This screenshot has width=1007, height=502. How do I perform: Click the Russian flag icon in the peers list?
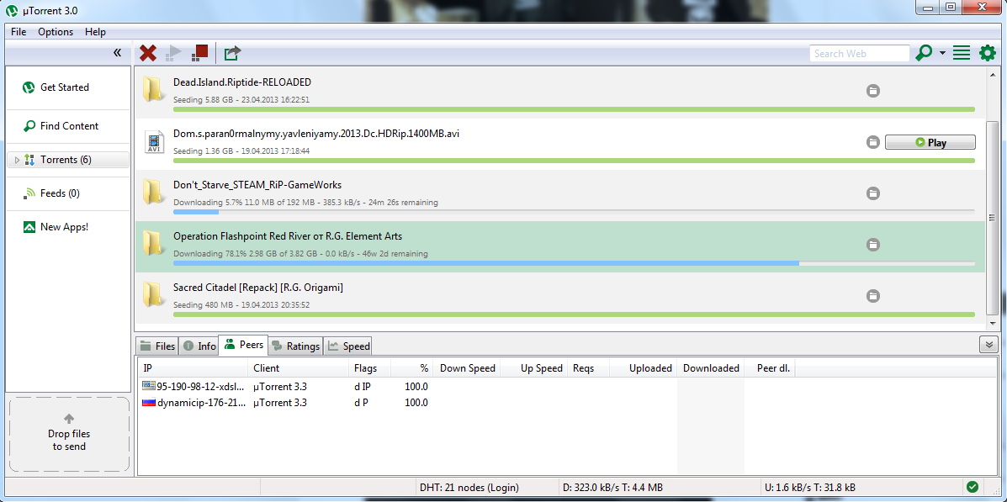tap(149, 403)
